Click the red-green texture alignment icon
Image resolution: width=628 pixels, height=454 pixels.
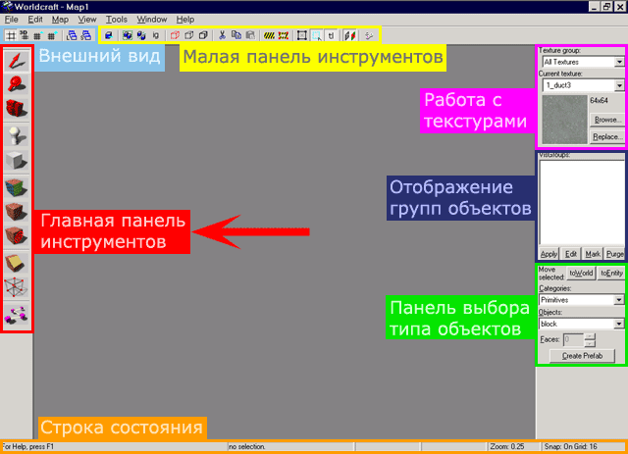[349, 35]
